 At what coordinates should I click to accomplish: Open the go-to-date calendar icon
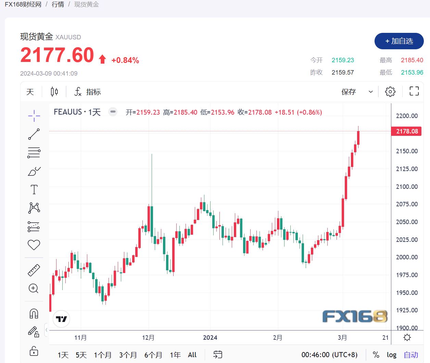217,355
